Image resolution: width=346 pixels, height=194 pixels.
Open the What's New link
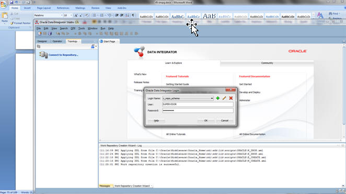coord(140,74)
